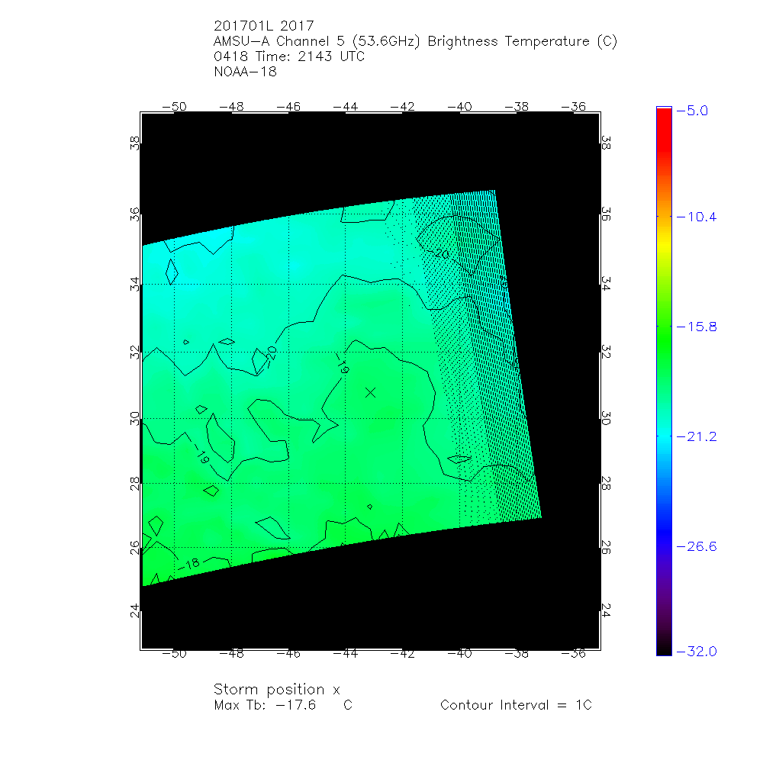Click the -18 contour label
763x763 pixels.
189,564
